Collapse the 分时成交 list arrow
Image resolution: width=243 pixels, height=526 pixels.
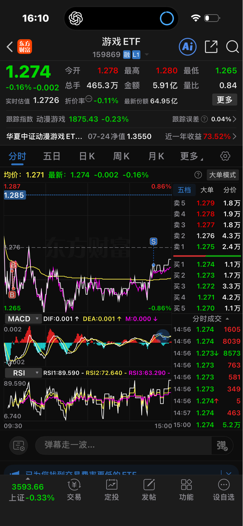[x=227, y=319]
